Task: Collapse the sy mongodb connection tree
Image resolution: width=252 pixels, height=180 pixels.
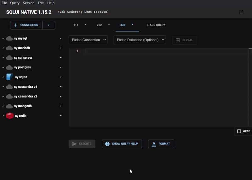Action: coord(3,106)
